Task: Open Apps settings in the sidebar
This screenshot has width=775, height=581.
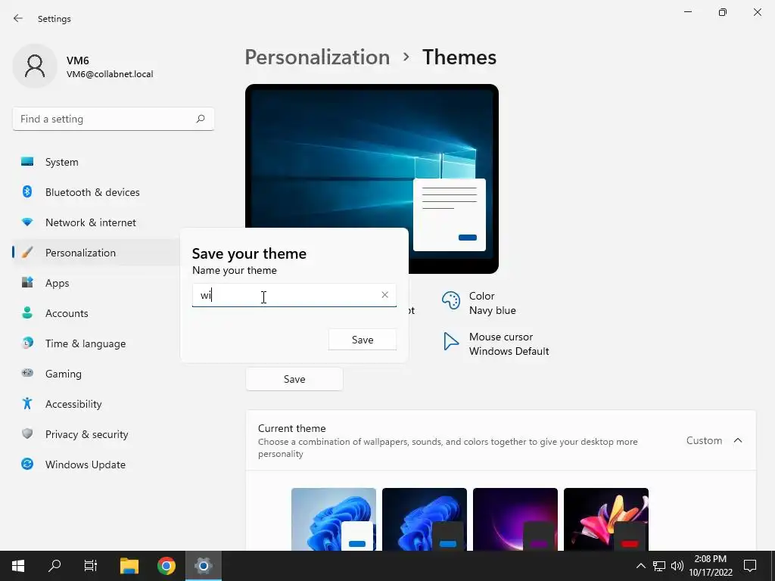Action: 96,283
